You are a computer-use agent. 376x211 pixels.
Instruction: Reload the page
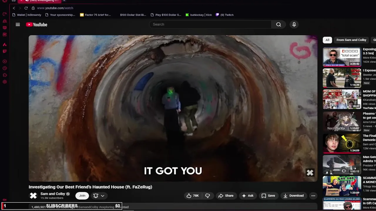pos(26,8)
